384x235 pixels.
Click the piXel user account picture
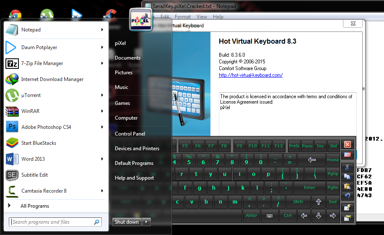coord(141,19)
